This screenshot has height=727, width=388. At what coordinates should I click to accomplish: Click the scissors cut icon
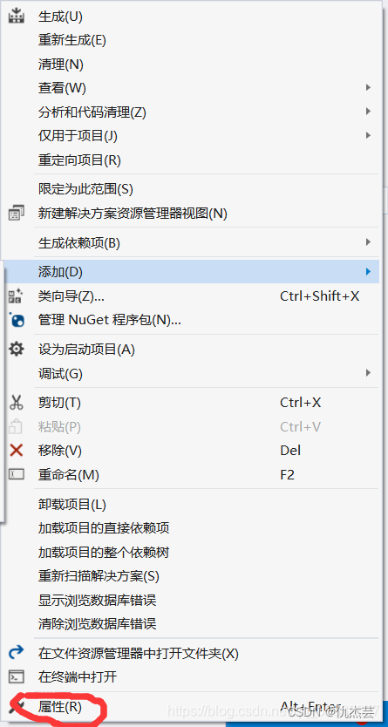tap(17, 403)
